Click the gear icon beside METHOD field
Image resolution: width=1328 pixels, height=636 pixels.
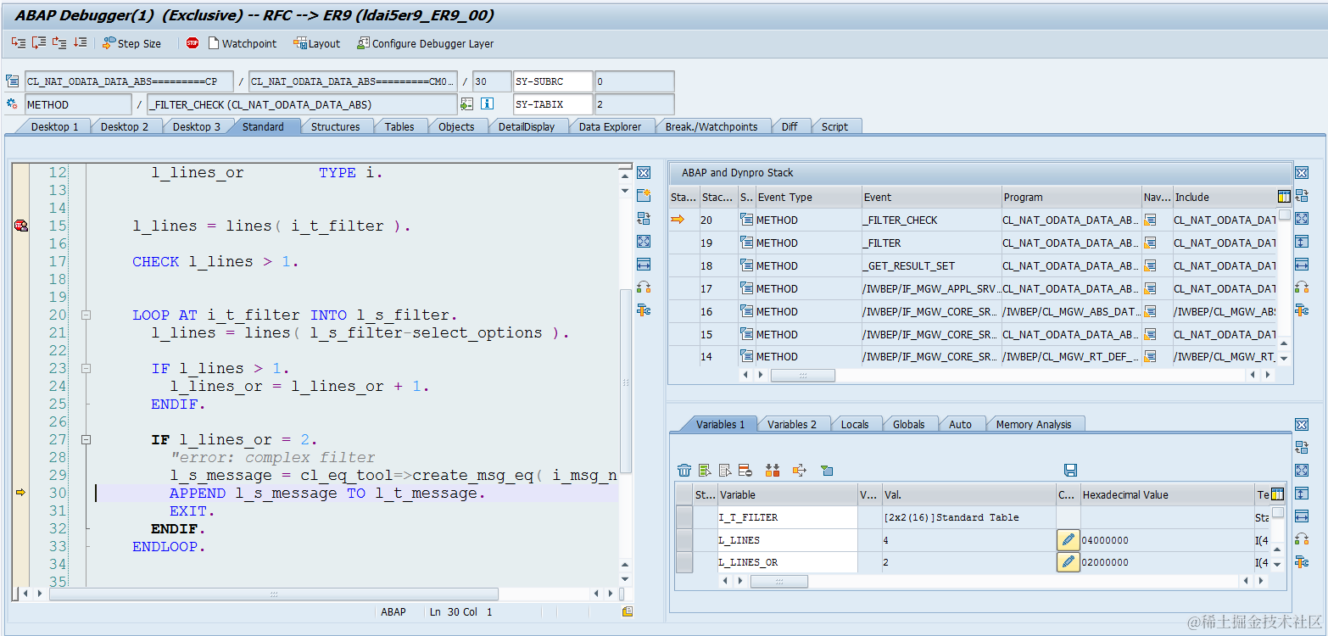pos(12,104)
